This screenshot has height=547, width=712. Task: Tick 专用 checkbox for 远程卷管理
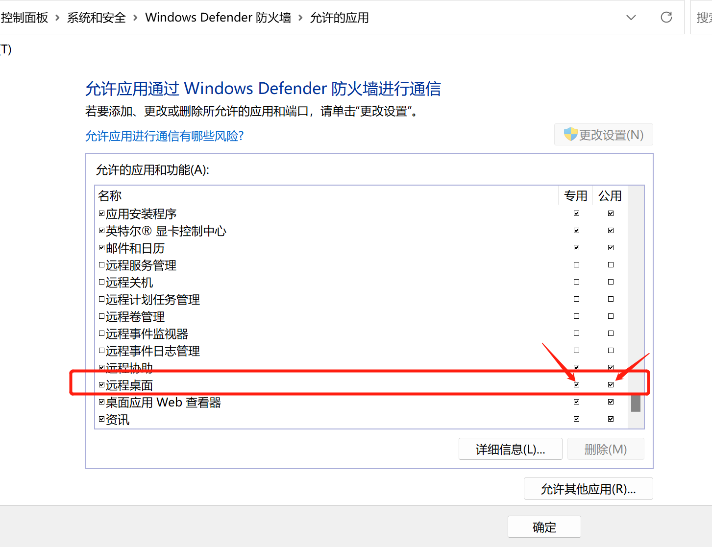coord(576,316)
